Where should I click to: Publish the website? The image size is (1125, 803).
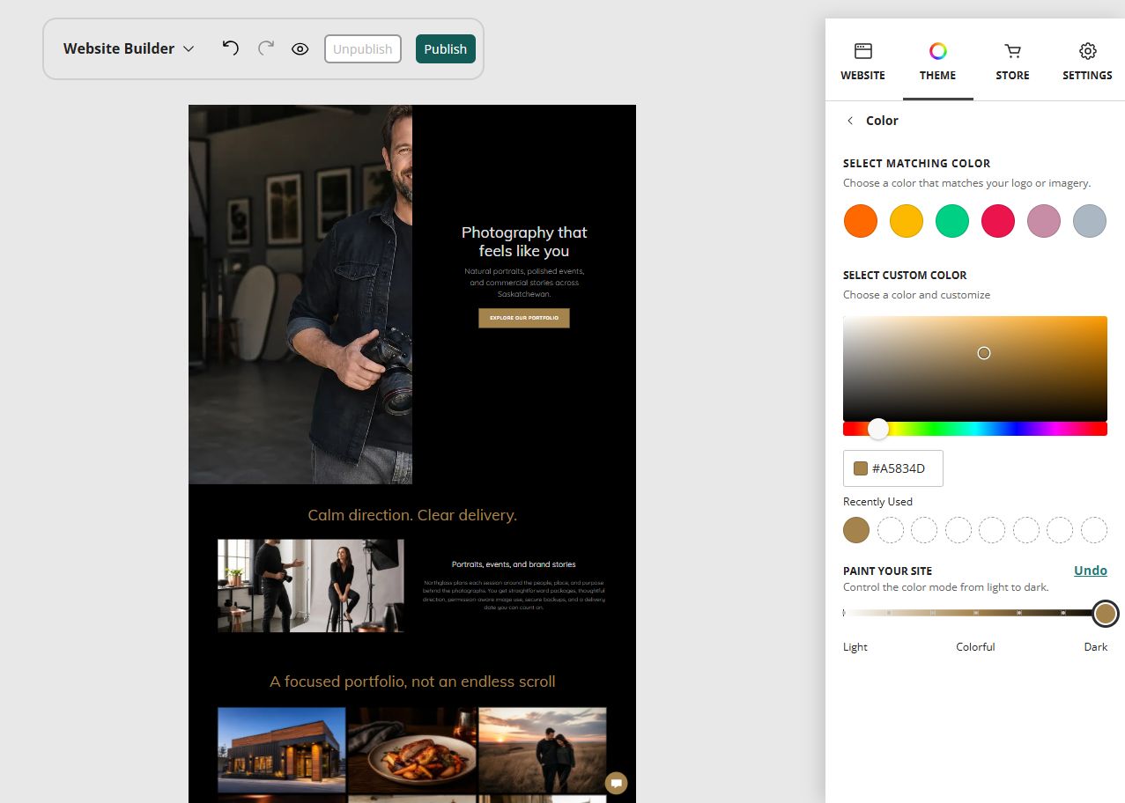[x=446, y=49]
